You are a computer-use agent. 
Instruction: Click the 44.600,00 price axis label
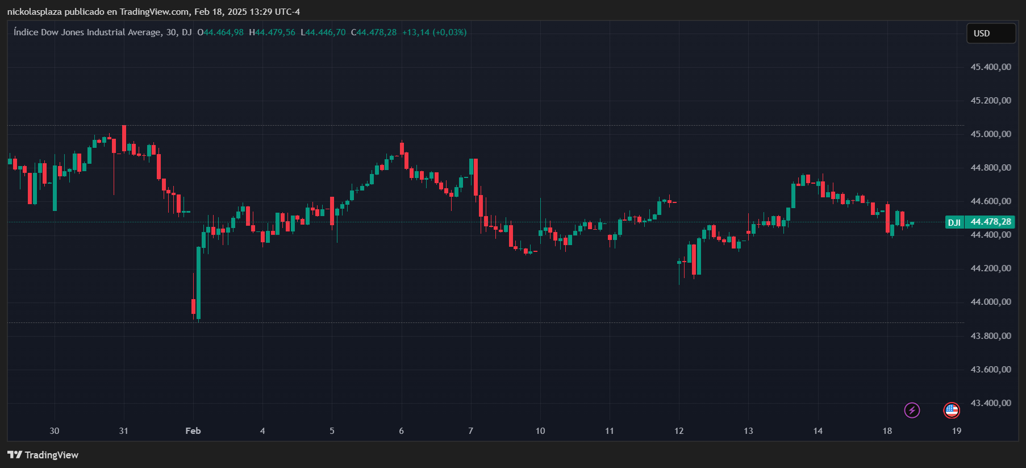click(991, 201)
